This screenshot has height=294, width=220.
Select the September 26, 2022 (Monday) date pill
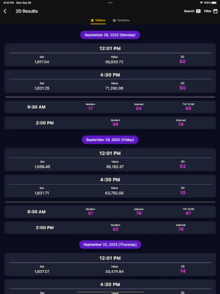(x=110, y=35)
